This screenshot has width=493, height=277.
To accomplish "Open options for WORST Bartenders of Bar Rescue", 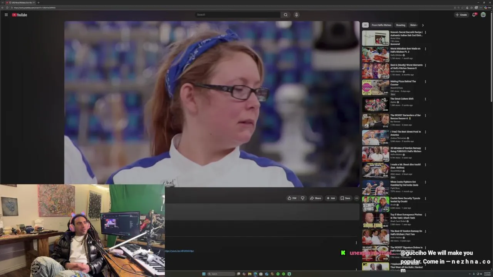I will click(x=425, y=115).
